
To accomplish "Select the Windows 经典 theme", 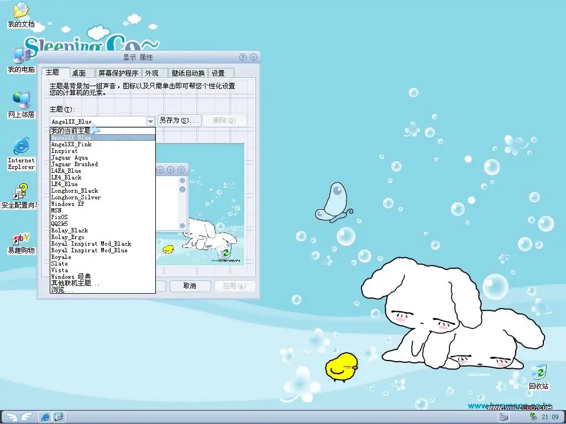I will click(102, 277).
